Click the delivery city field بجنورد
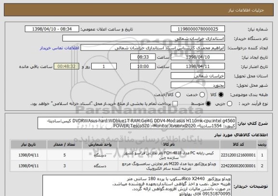Image resolution: width=278 pixels, height=196 pixels. coord(198,85)
